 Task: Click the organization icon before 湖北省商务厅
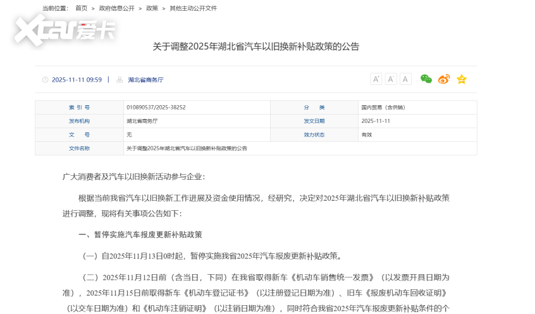tap(120, 80)
